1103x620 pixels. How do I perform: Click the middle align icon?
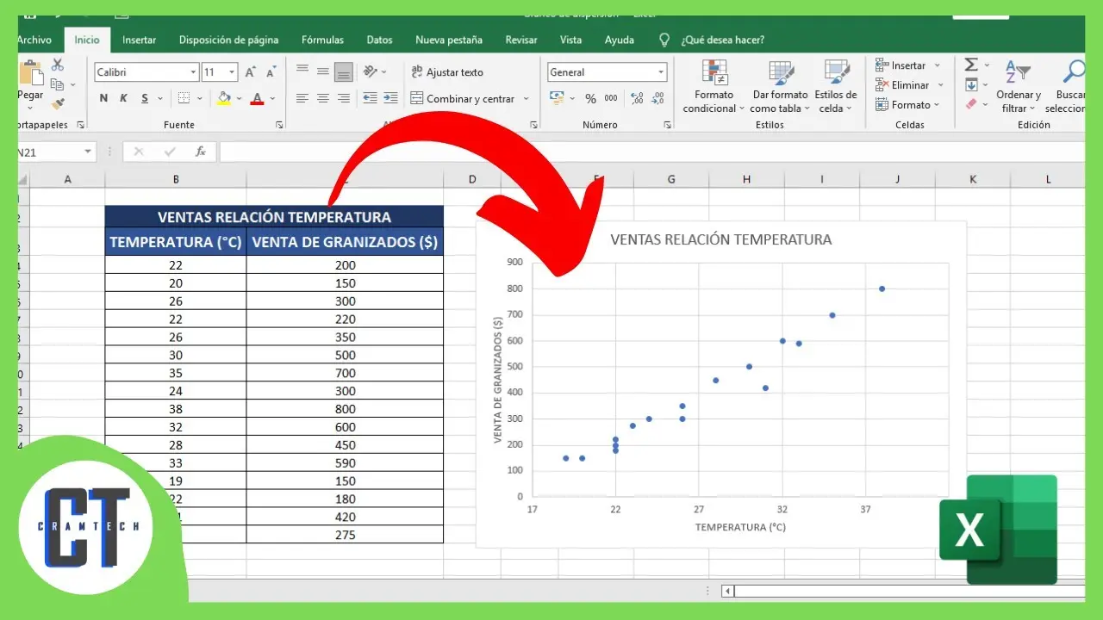tap(323, 71)
